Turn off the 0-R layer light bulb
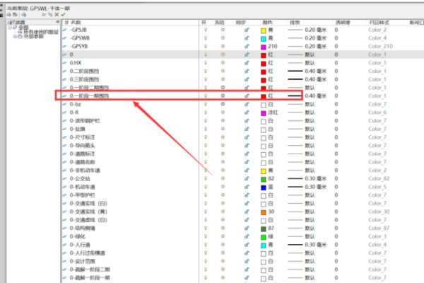424x283 pixels. tap(206, 112)
